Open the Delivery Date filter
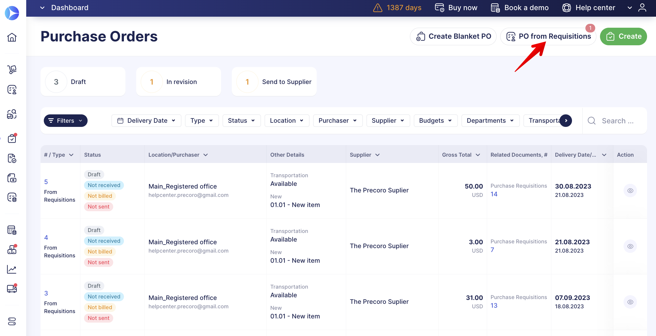 [x=146, y=121]
